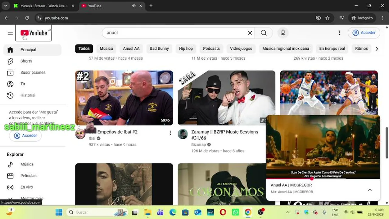
Task: Open Windows Start menu
Action: coord(59,212)
